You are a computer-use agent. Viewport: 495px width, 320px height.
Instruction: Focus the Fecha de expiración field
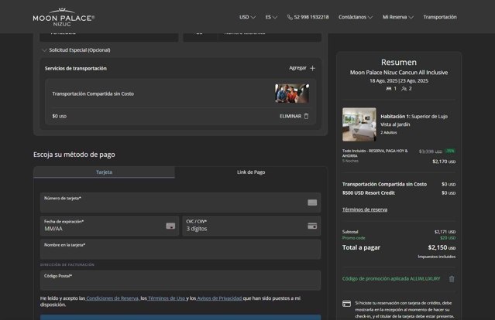[x=109, y=226]
